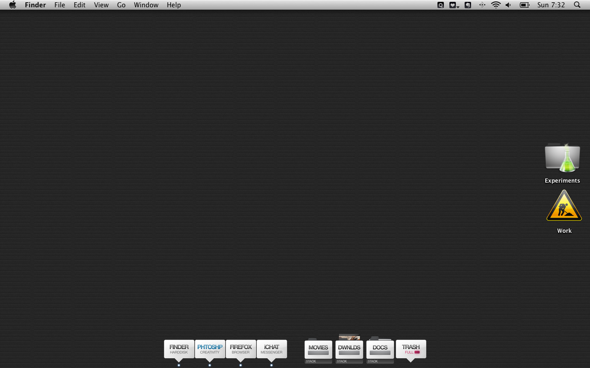Click the Sun 7:32 clock
The height and width of the screenshot is (368, 590).
click(551, 5)
